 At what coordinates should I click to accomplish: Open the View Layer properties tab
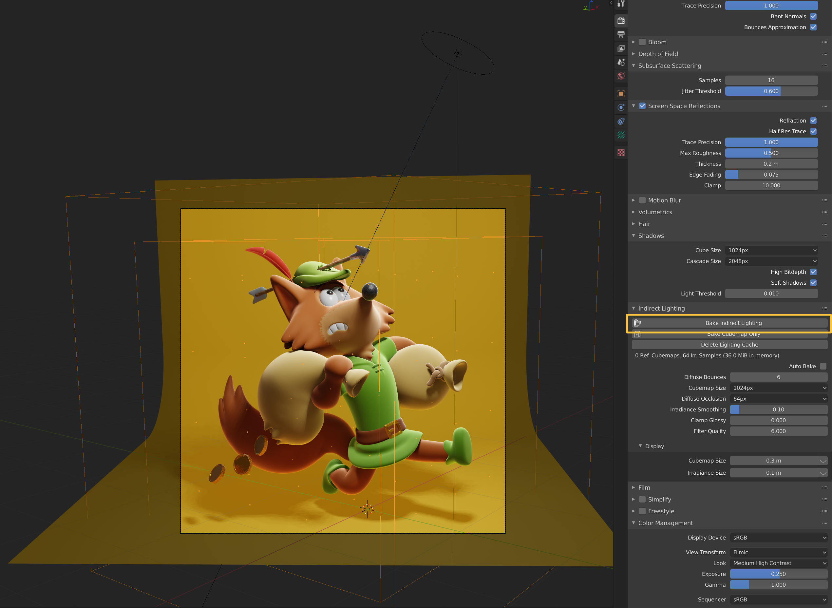pyautogui.click(x=621, y=48)
